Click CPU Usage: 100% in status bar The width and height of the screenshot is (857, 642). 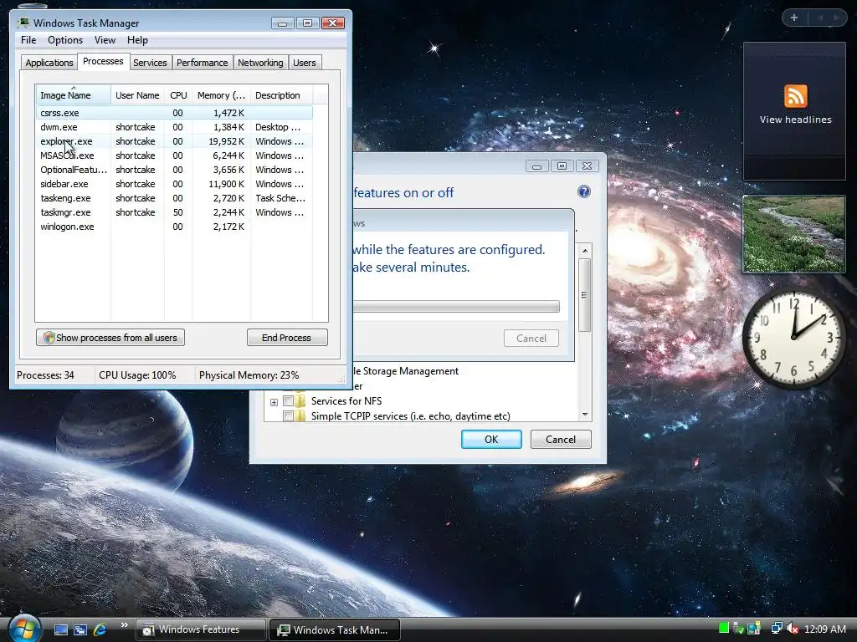point(137,375)
